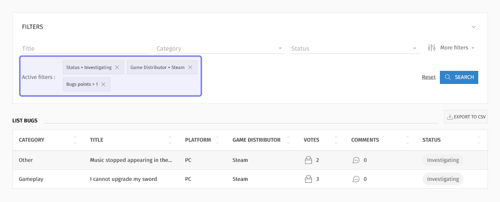Click the 'Other' category cell
This screenshot has width=500, height=202.
click(x=26, y=160)
